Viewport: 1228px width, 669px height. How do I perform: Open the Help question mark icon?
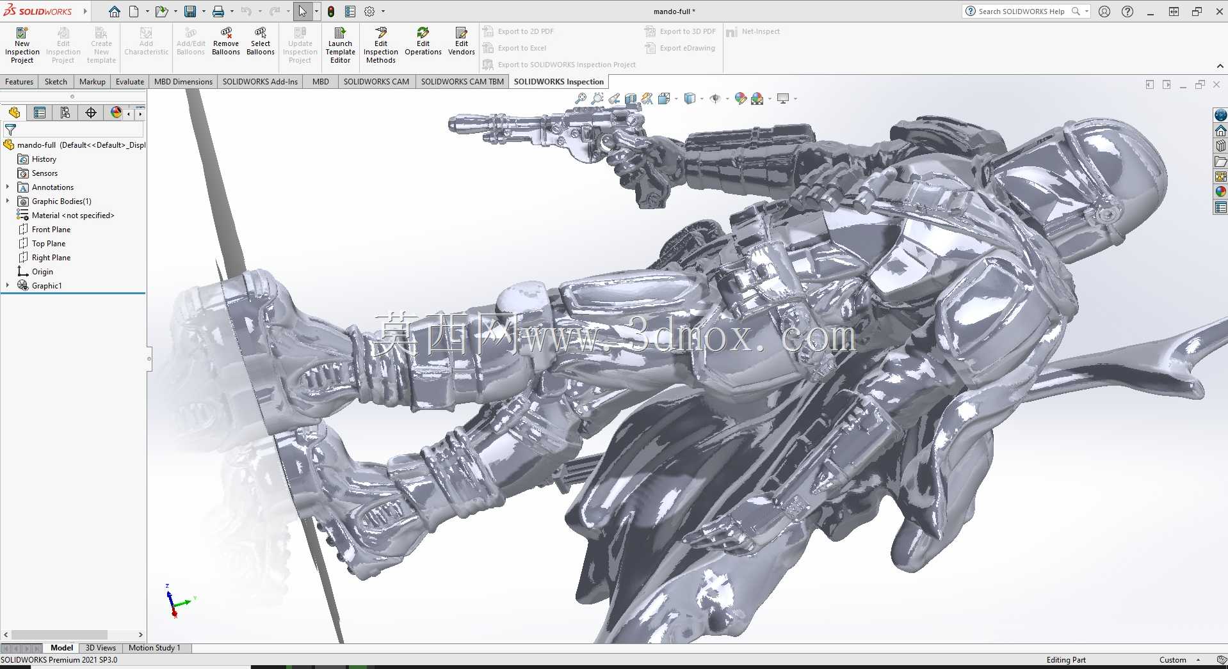coord(1127,12)
